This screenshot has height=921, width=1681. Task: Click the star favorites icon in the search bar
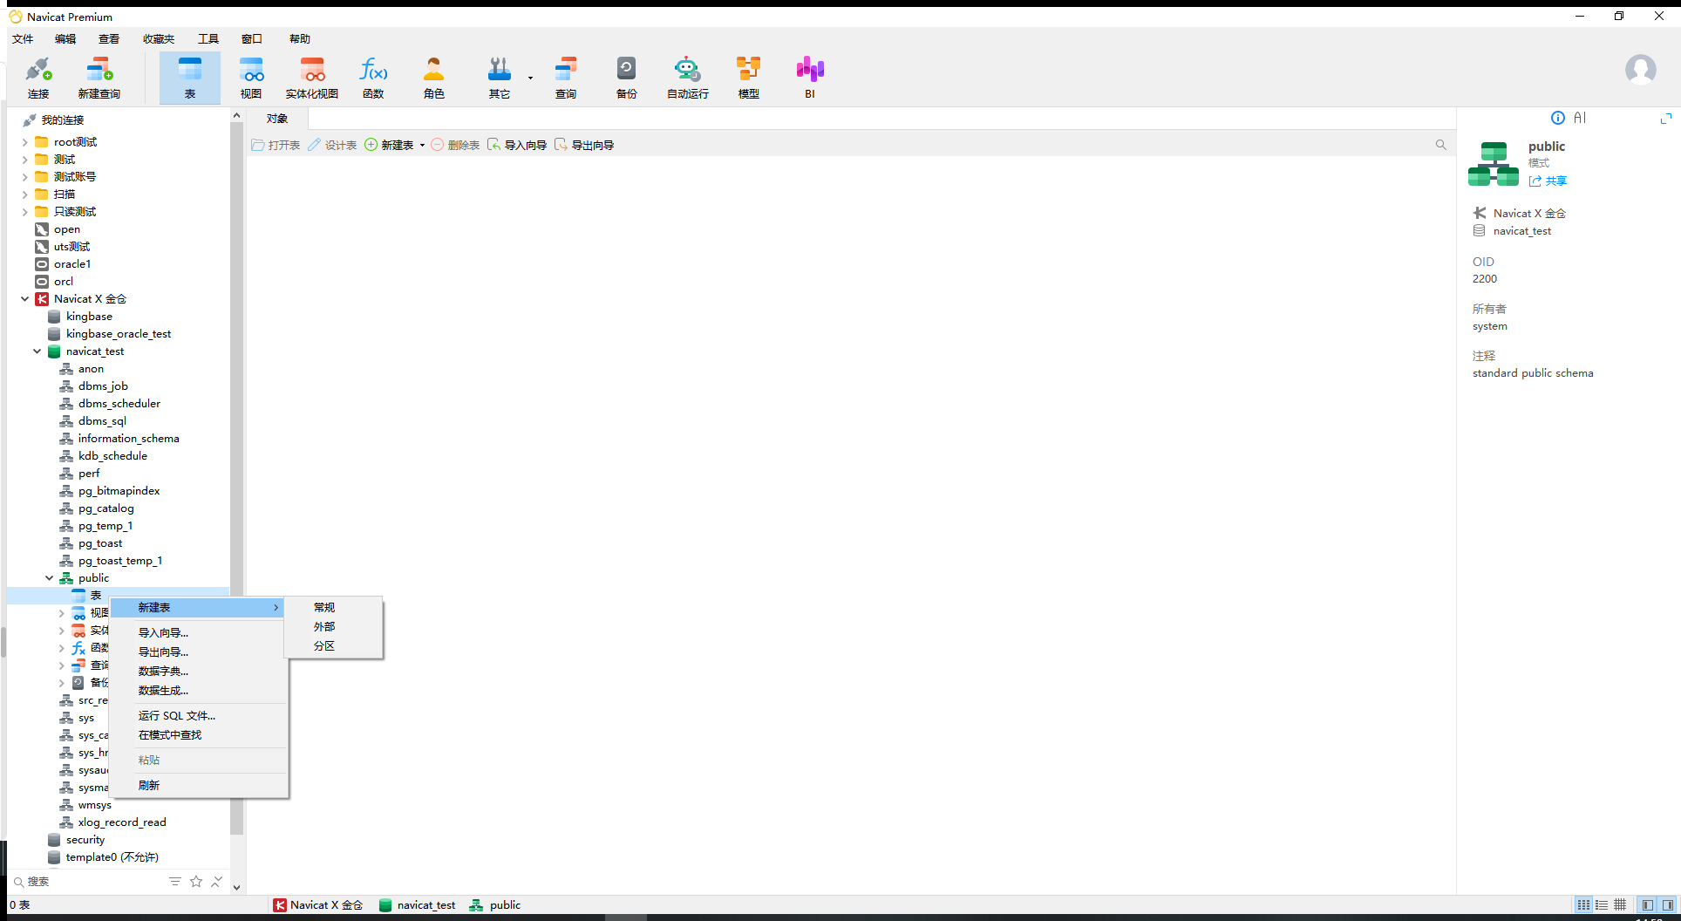click(x=196, y=882)
